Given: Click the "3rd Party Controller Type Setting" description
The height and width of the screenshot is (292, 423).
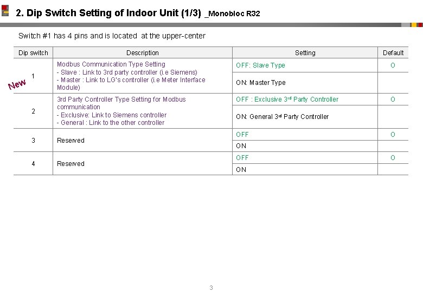Looking at the screenshot, I should (x=121, y=99).
